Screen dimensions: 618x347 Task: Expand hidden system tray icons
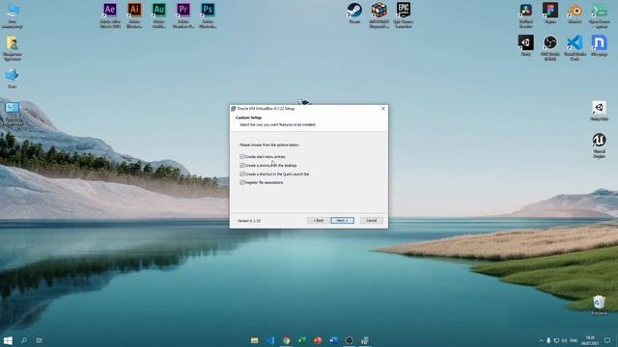tap(541, 340)
